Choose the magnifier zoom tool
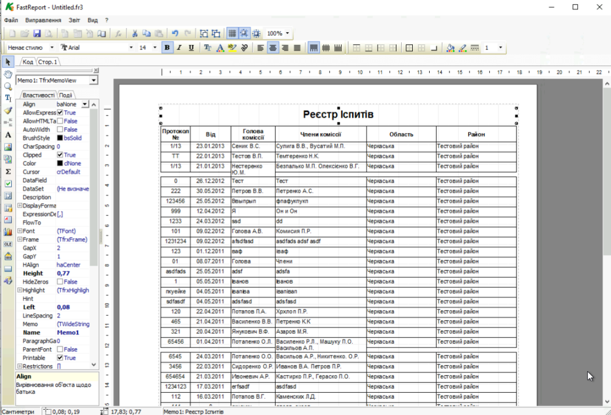Viewport: 611px width, 415px height. click(8, 86)
